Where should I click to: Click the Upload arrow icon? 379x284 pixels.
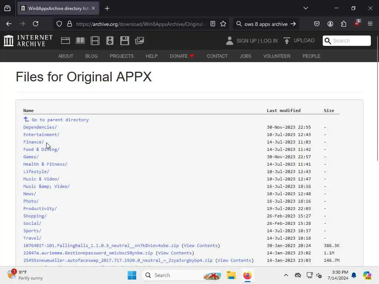click(x=287, y=41)
